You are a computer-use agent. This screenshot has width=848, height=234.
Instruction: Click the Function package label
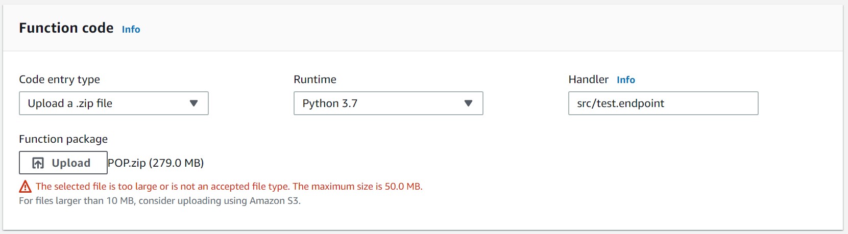pos(63,139)
